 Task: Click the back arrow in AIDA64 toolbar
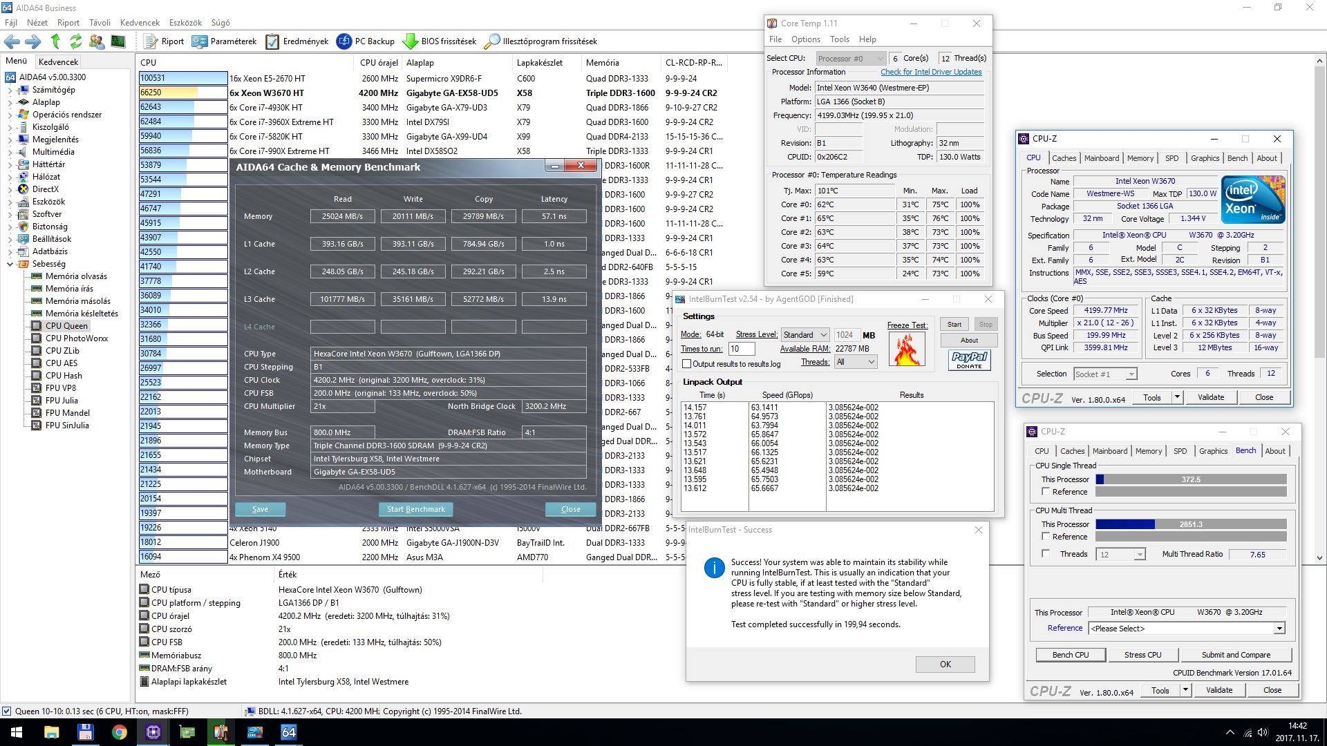coord(12,41)
